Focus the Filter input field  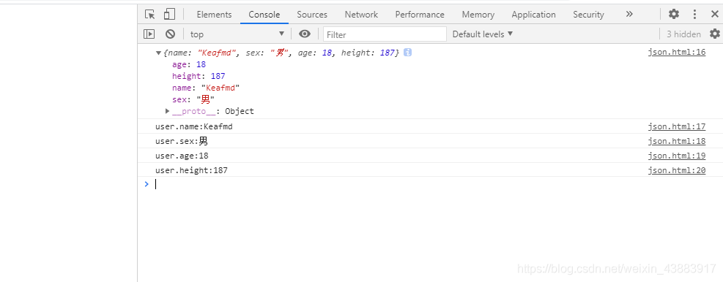click(x=385, y=34)
